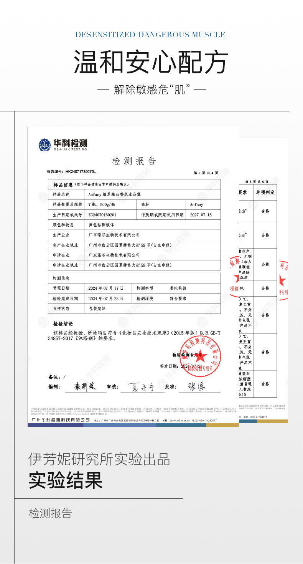Click the 温和安心配方 headline
The height and width of the screenshot is (564, 303).
pyautogui.click(x=151, y=62)
